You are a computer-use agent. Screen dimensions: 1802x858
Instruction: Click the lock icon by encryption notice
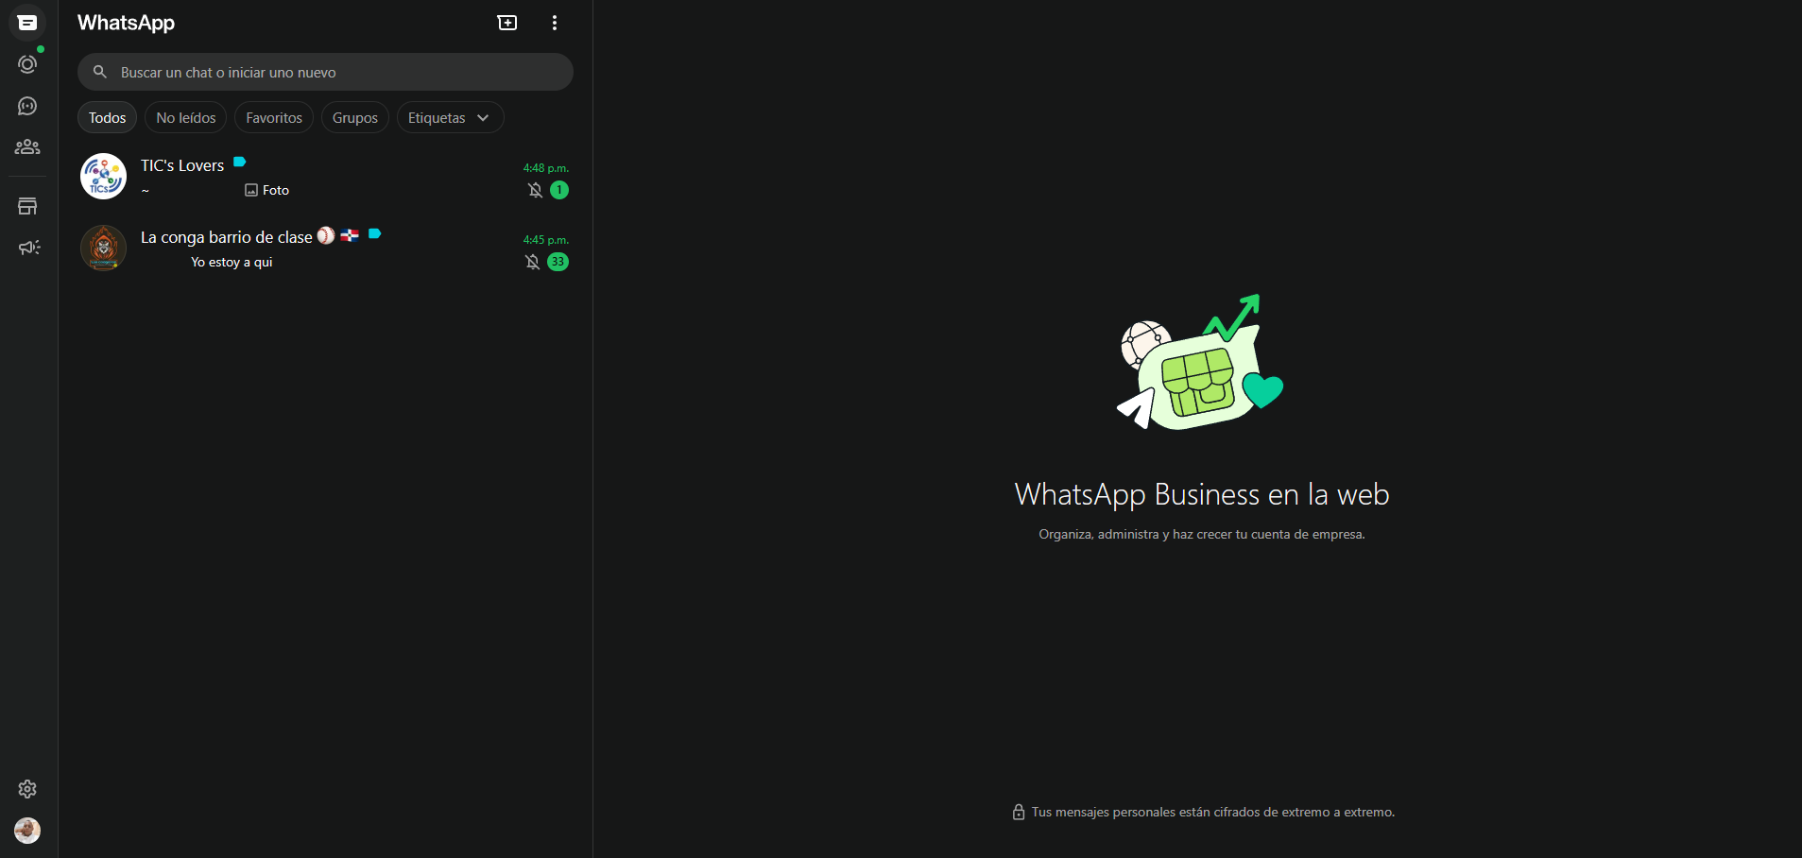(1019, 812)
